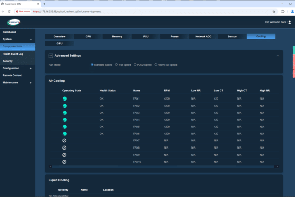Click the Not secure warning badge

point(23,11)
